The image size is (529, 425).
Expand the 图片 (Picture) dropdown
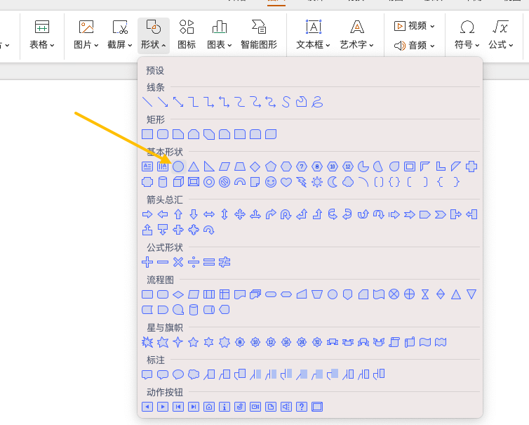[86, 35]
